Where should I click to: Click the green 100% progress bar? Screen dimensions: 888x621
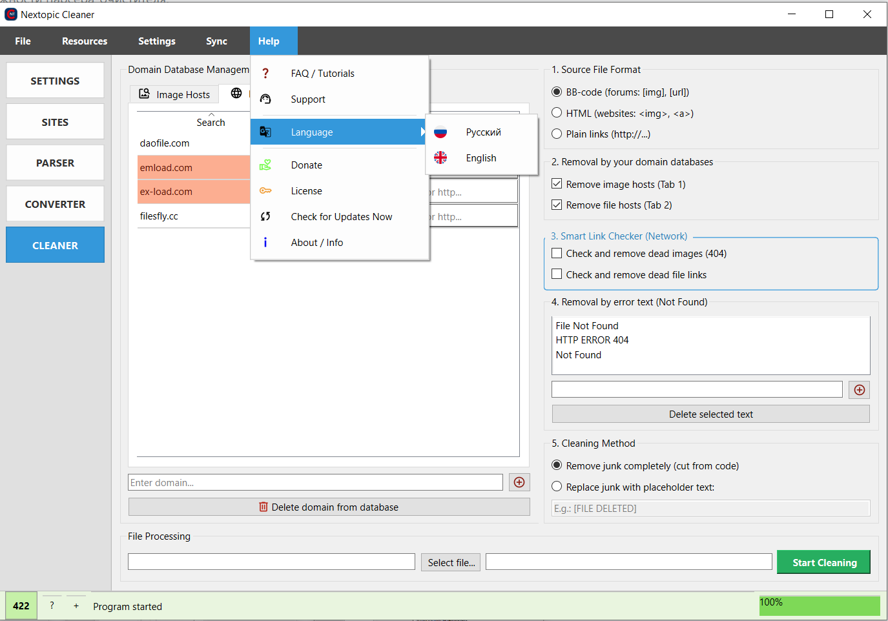pos(819,606)
